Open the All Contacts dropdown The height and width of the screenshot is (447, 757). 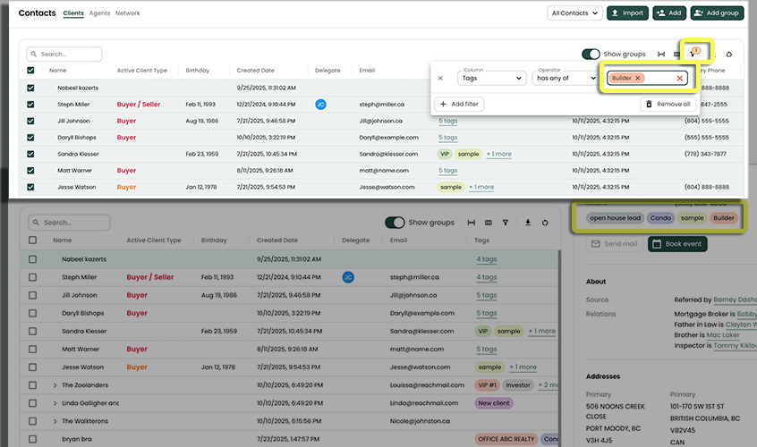[574, 13]
